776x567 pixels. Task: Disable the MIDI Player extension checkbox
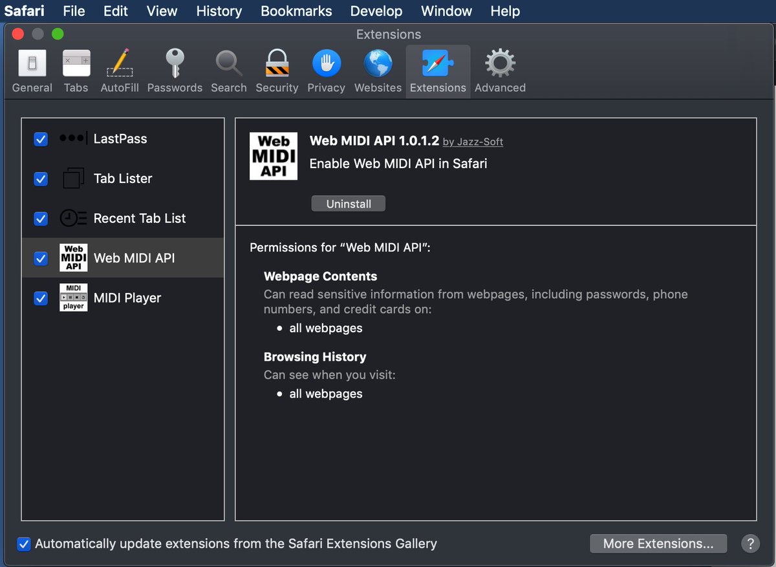click(x=41, y=298)
